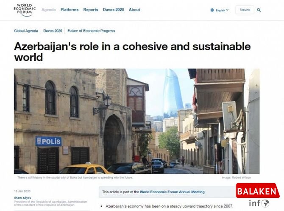Image resolution: width=284 pixels, height=211 pixels.
Task: Select the About navigation item
Action: click(134, 10)
